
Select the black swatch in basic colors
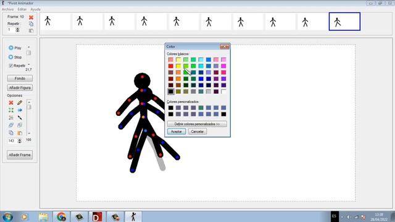coord(171,91)
